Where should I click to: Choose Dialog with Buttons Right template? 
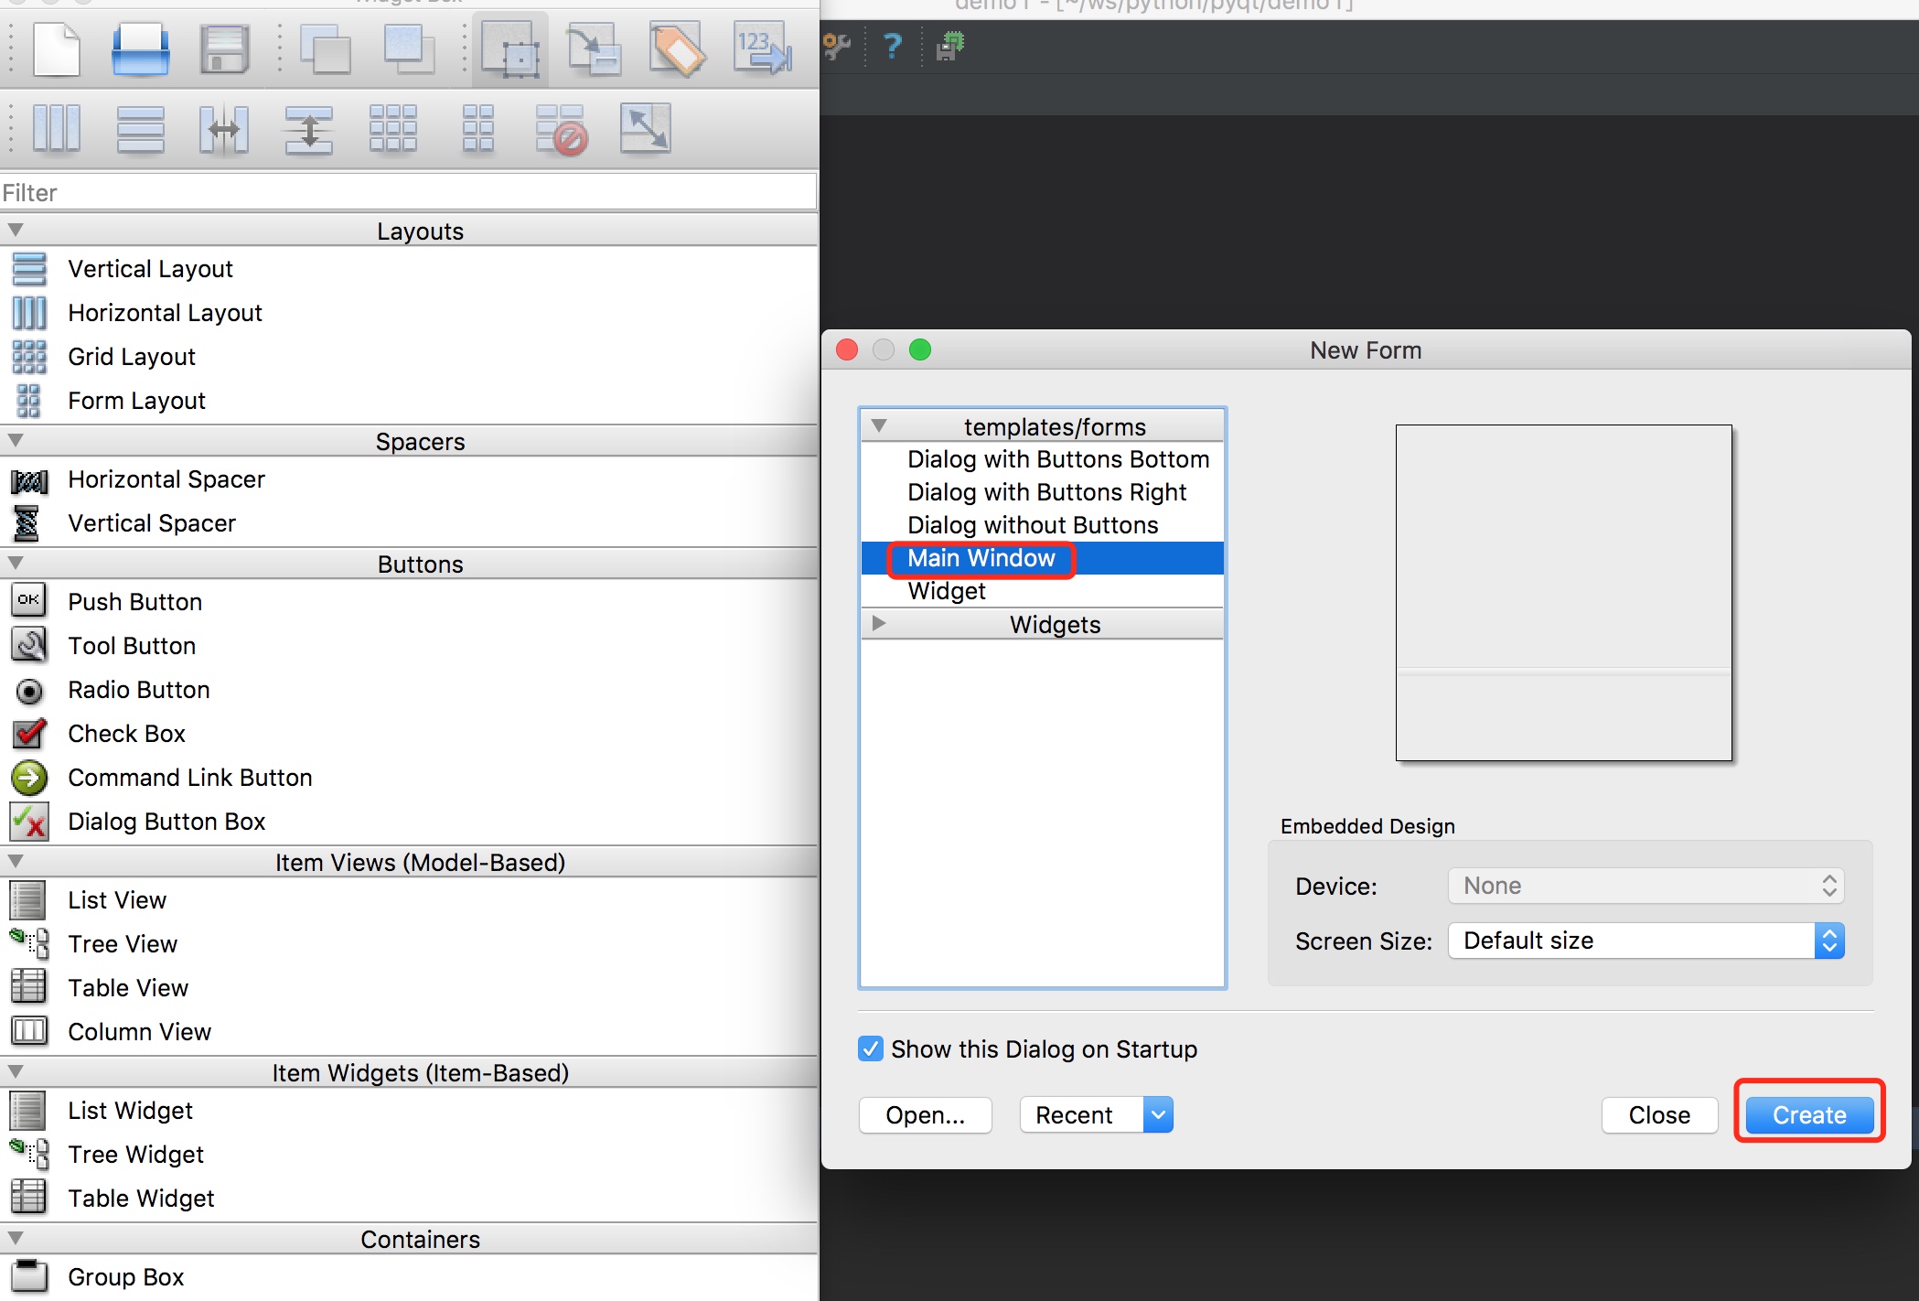[1046, 492]
